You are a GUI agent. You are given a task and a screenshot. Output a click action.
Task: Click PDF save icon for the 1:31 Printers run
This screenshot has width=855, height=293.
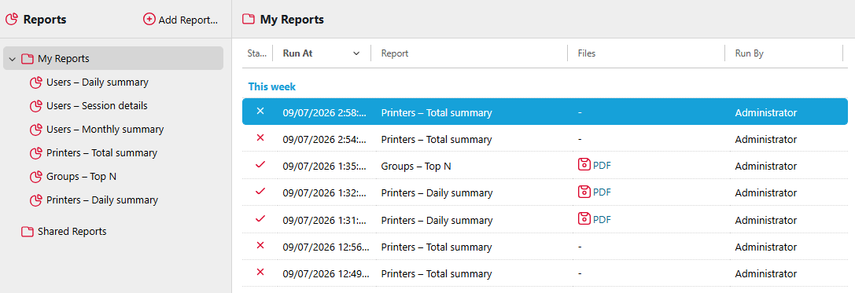pos(584,219)
